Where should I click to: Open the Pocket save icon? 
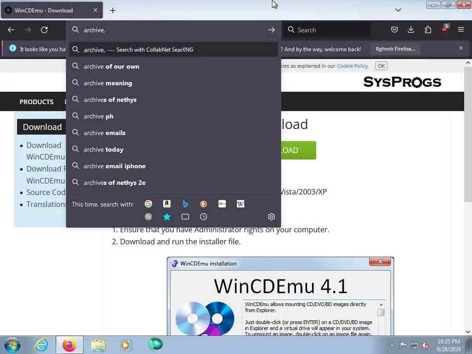[395, 29]
